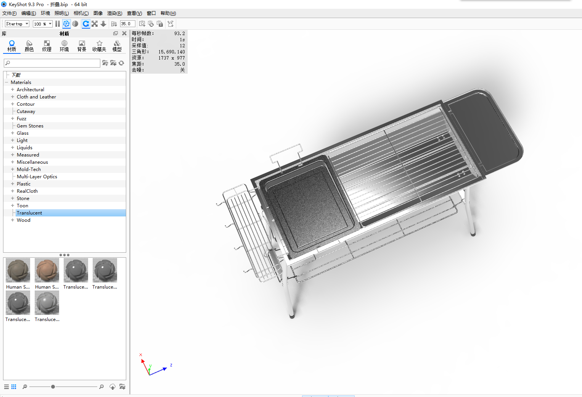The height and width of the screenshot is (397, 582).
Task: Click the reset camera icon
Action: click(x=151, y=24)
